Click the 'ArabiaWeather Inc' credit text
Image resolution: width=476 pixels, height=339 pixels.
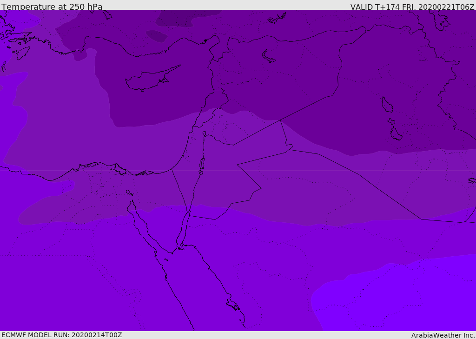(x=443, y=335)
